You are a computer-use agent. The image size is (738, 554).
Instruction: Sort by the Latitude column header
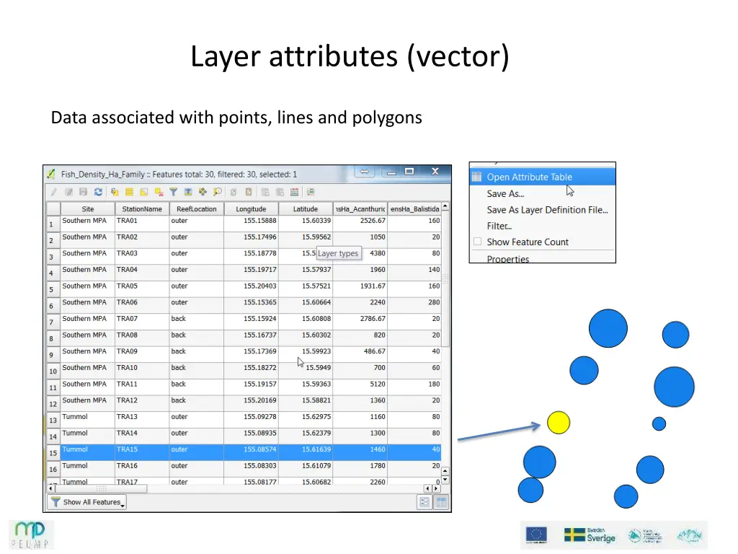[x=306, y=208]
